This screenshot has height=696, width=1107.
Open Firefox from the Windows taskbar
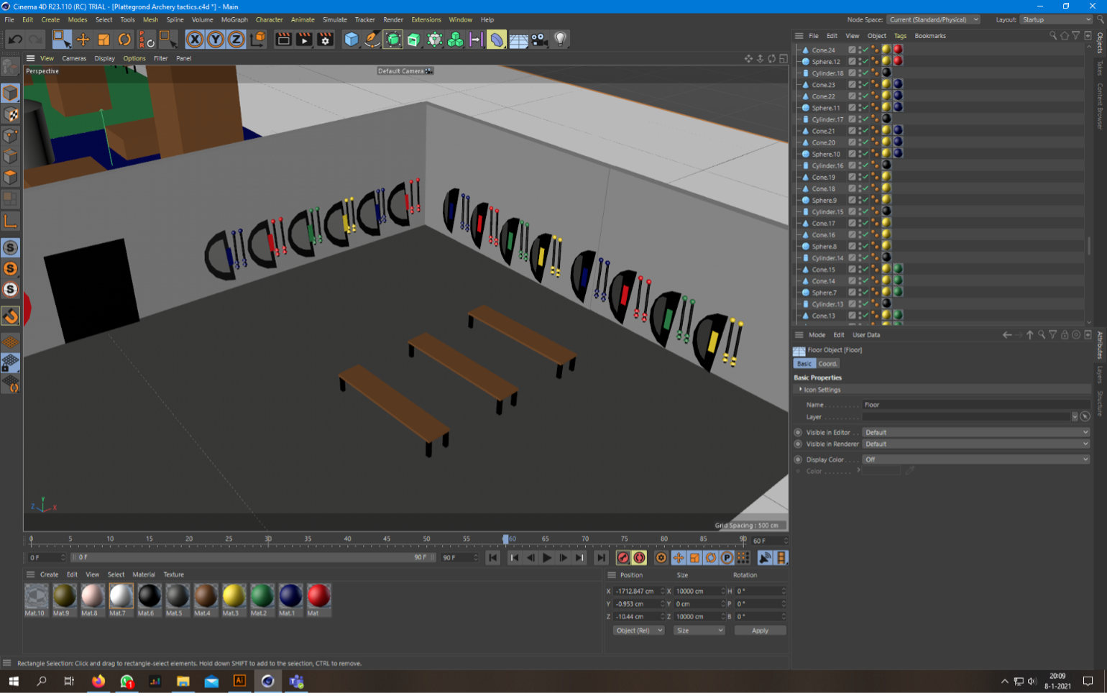(x=98, y=681)
